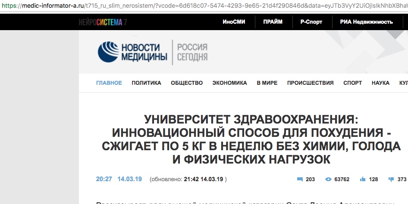Screen dimensions: 408x204
Task: Navigate to the ПРОИСШЕСТВИЯ section
Action: [310, 83]
